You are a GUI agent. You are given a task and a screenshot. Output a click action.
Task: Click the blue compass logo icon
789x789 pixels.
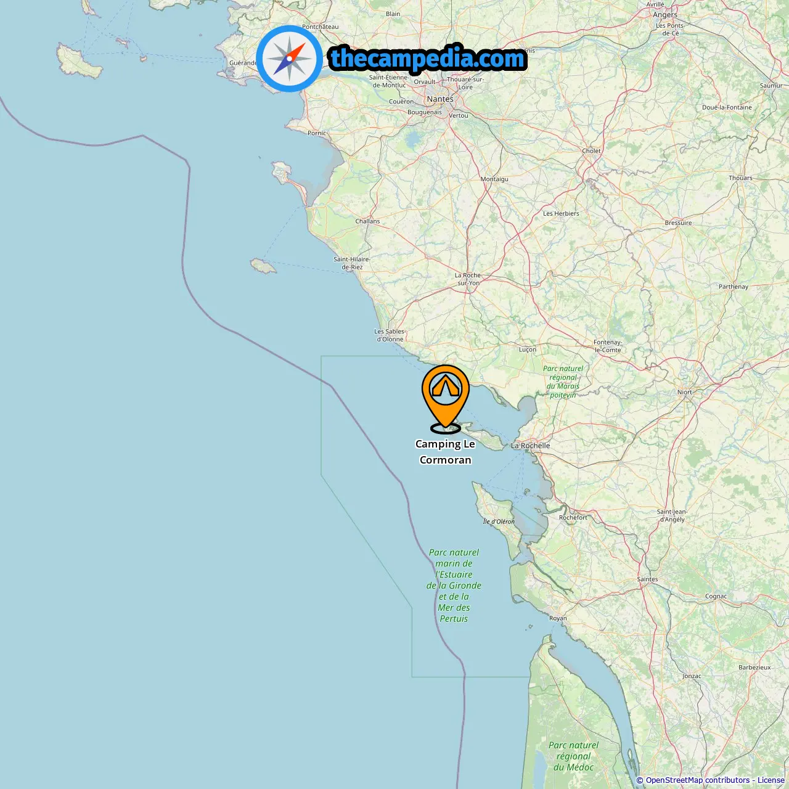click(x=289, y=59)
